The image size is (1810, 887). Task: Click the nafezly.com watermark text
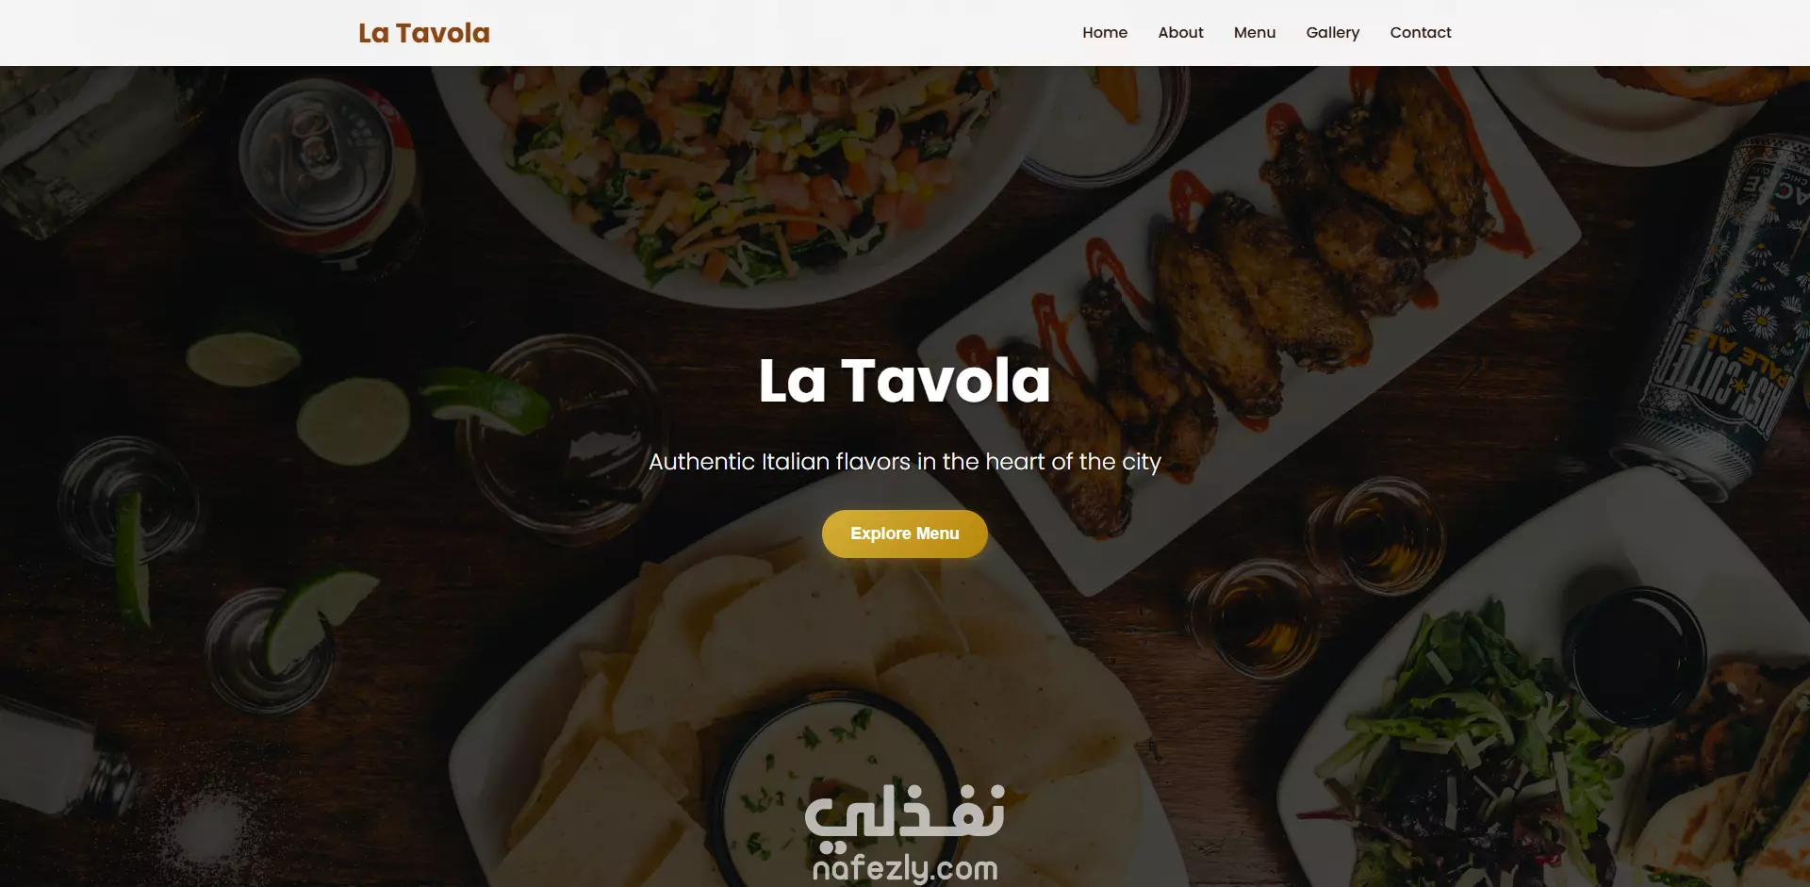[x=904, y=867]
